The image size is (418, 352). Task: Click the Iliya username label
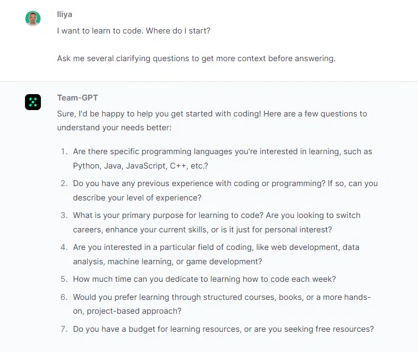pyautogui.click(x=64, y=14)
